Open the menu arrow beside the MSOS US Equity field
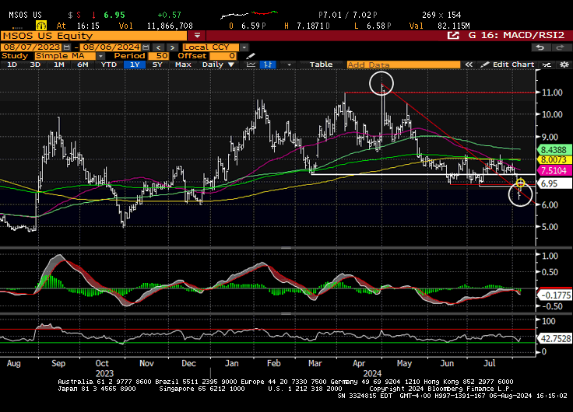Viewport: 573px width, 412px height. click(197, 36)
